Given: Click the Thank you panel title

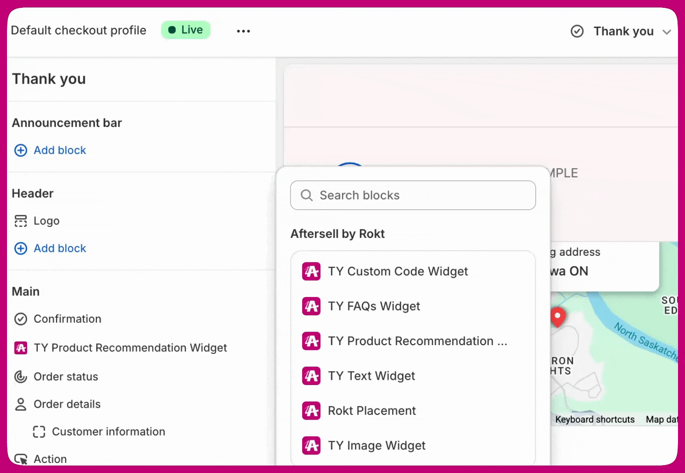Looking at the screenshot, I should [49, 79].
